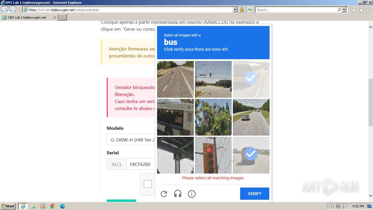Click the network tray icon
This screenshot has width=373, height=210.
(x=338, y=206)
